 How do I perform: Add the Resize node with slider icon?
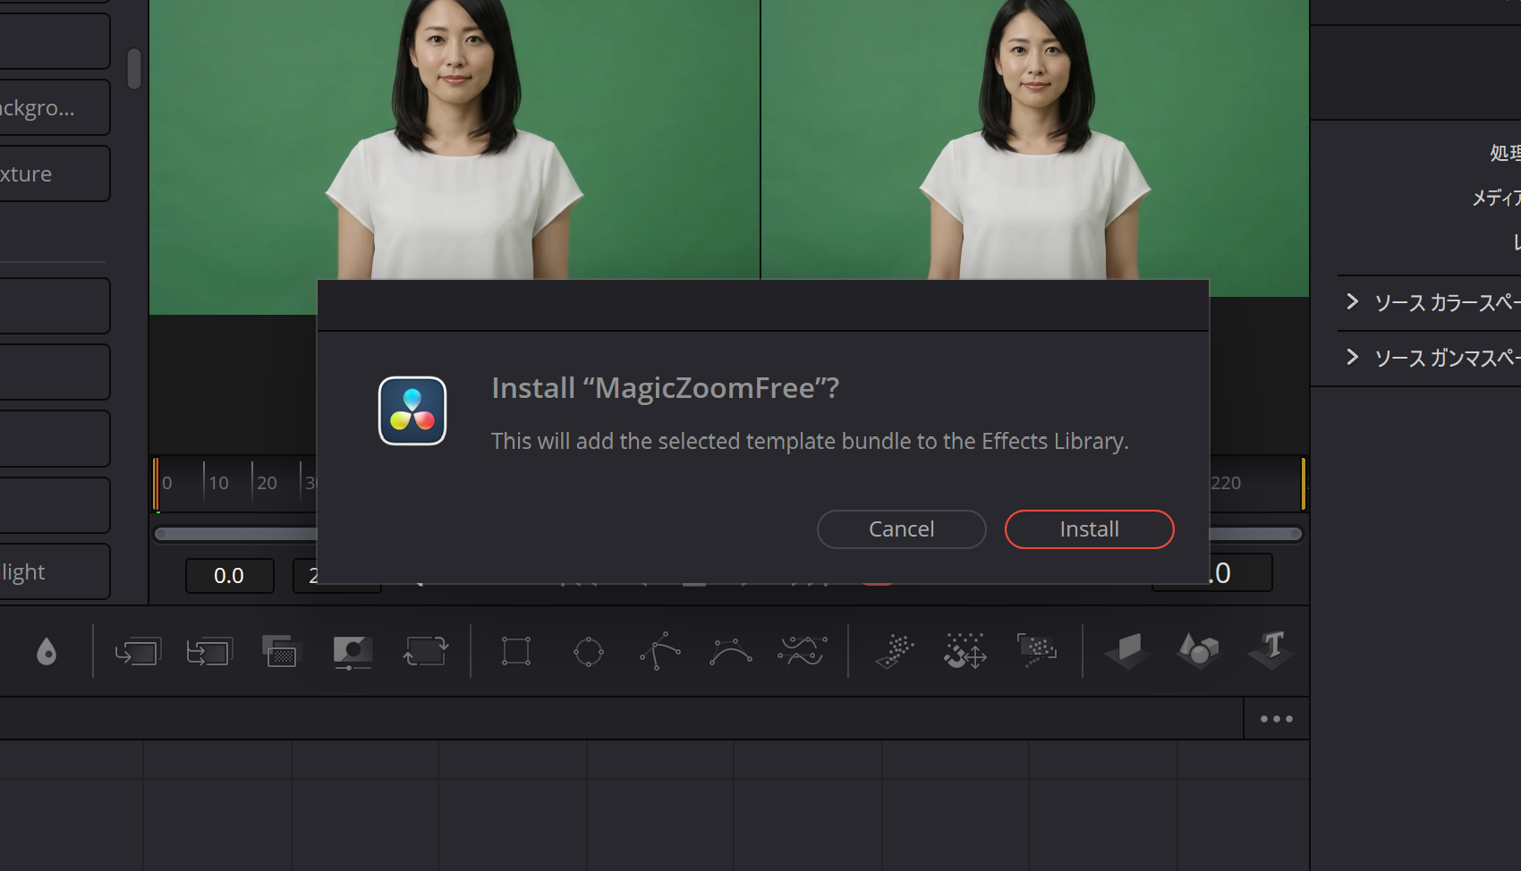click(x=353, y=653)
